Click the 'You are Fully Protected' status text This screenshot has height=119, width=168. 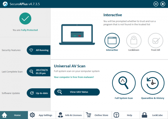click(x=25, y=30)
